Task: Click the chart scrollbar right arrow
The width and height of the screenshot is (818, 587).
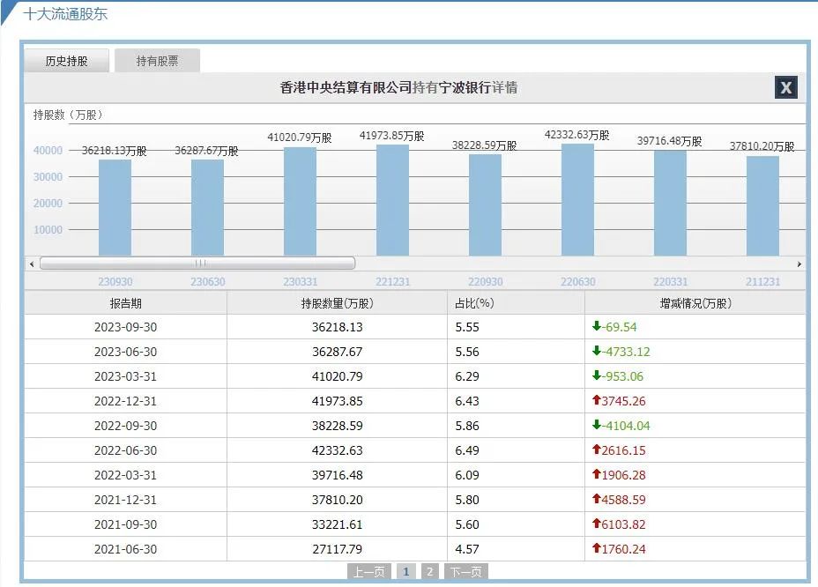Action: coord(799,264)
